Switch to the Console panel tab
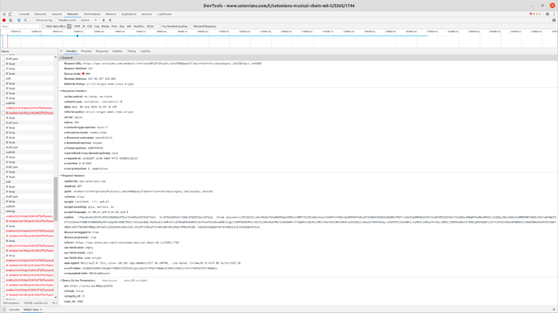 [x=23, y=15]
